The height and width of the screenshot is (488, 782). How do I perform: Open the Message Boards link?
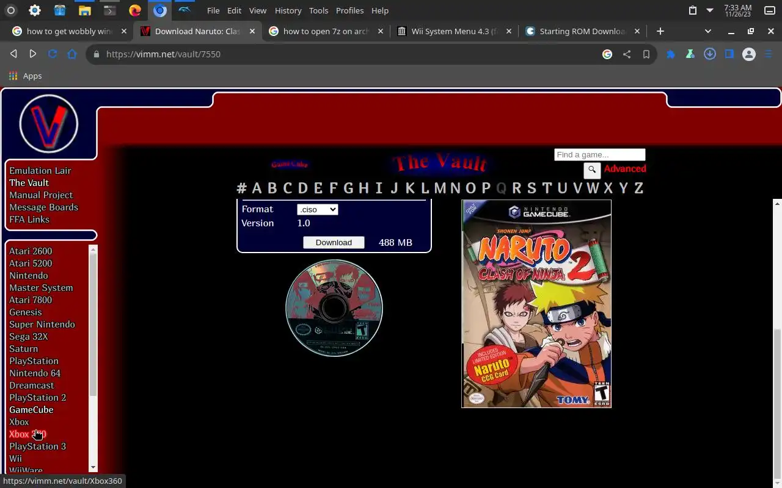tap(43, 207)
